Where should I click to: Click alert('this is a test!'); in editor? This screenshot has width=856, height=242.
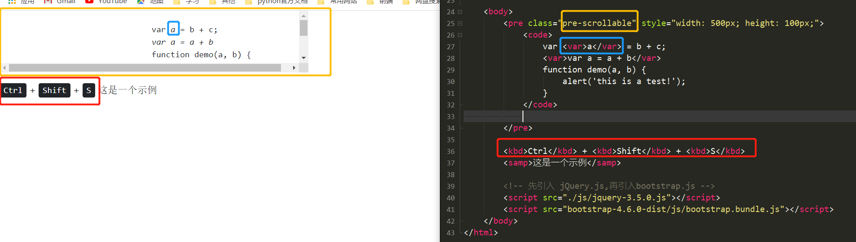624,81
